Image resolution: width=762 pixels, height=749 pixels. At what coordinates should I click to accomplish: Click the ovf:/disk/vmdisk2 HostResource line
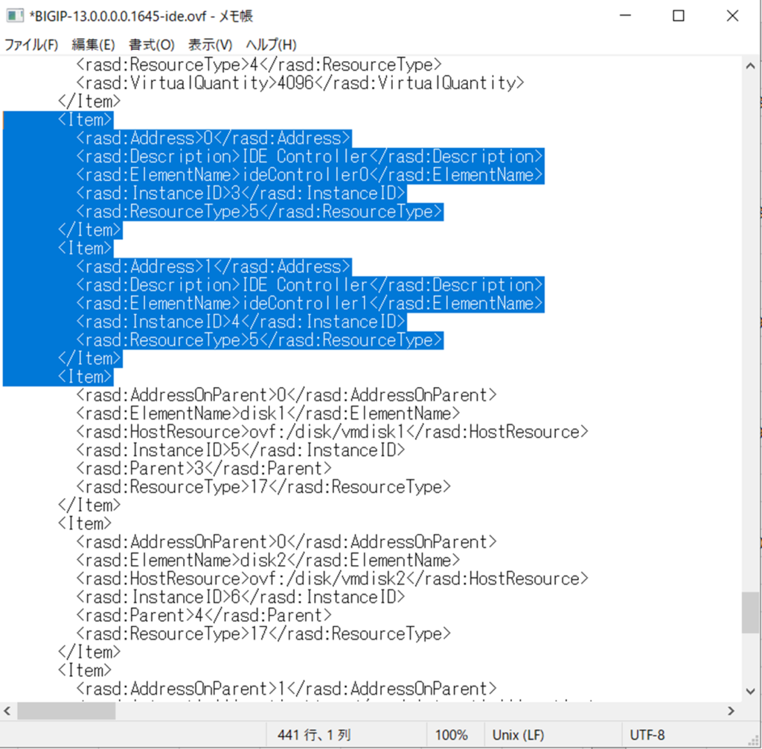(332, 579)
